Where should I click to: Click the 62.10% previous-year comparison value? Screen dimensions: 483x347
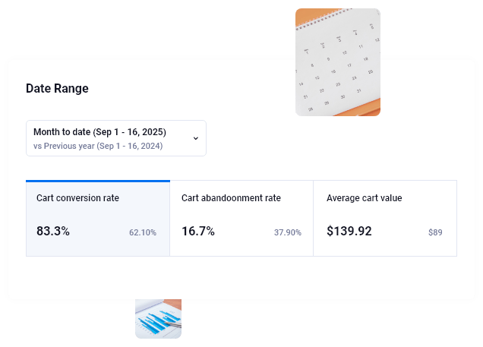coord(143,232)
